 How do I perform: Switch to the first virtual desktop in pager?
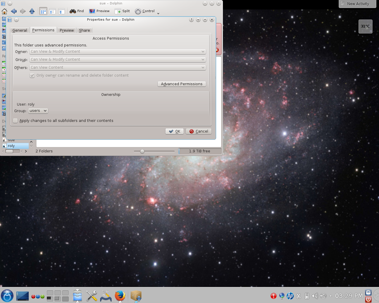[x=50, y=293]
